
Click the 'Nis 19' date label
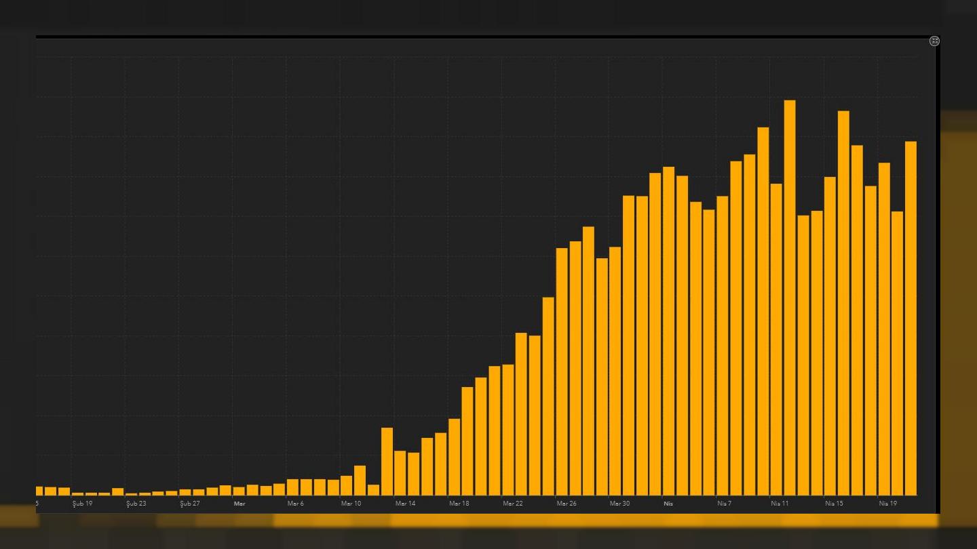pos(887,504)
